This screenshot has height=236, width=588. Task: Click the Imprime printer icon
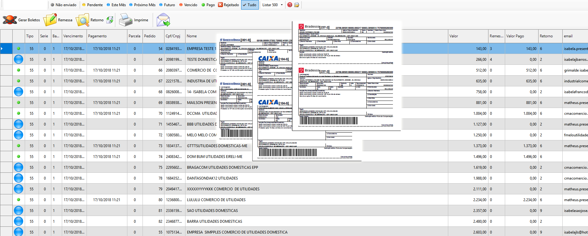coord(126,20)
